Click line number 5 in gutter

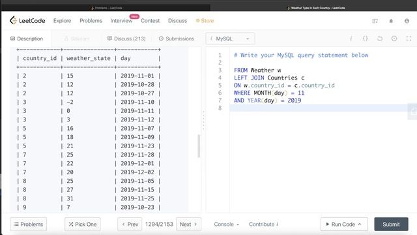[220, 86]
